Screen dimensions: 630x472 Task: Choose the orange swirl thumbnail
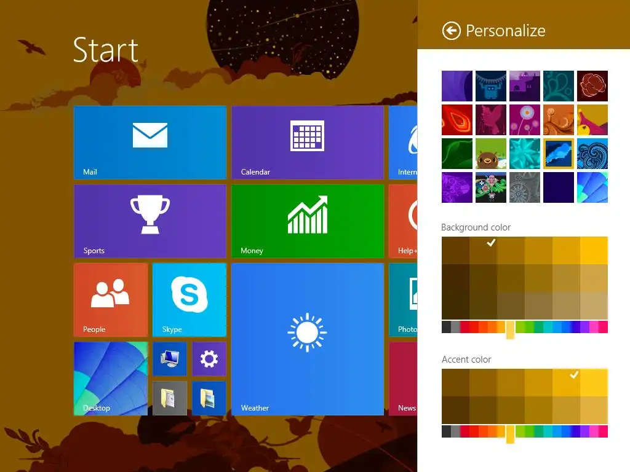[x=559, y=120]
